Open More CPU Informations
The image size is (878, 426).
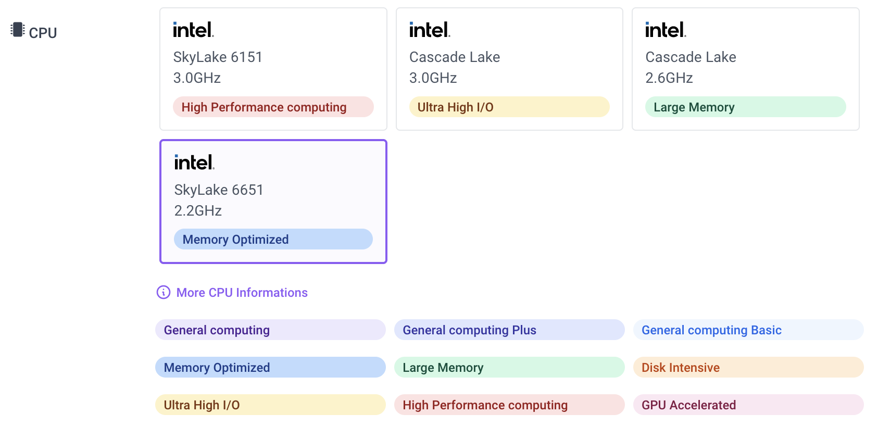coord(241,293)
